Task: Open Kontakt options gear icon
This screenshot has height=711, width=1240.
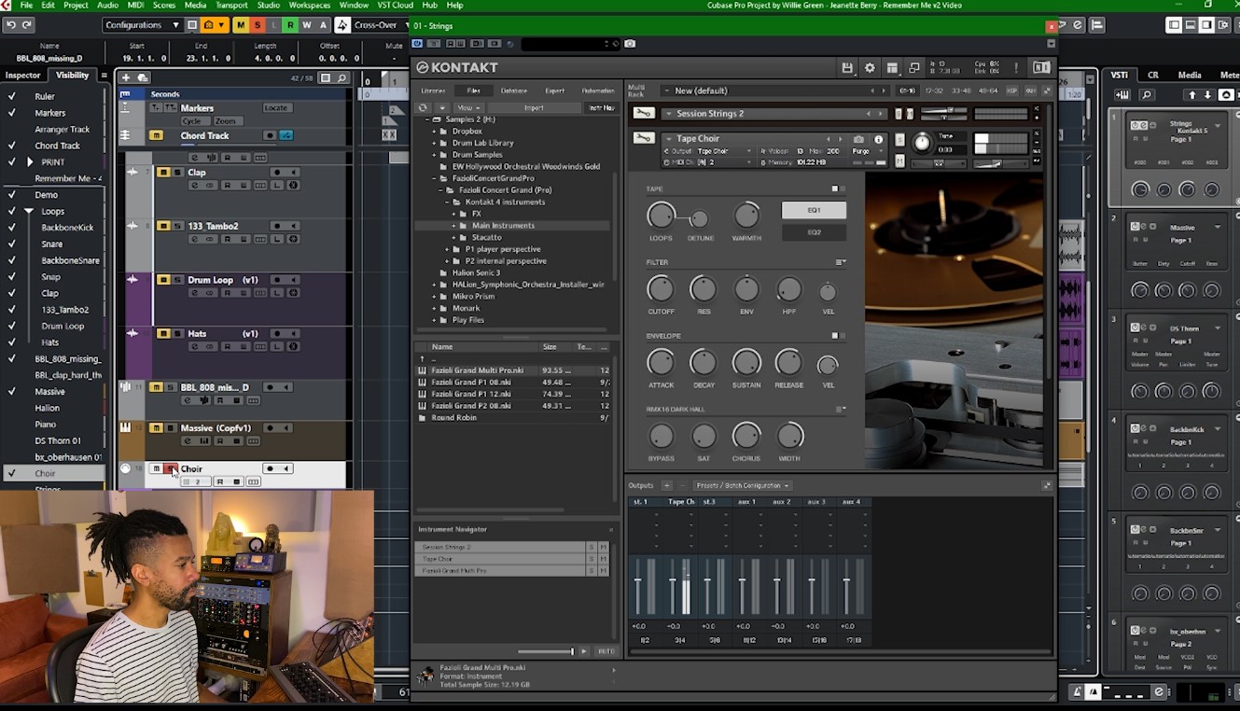Action: (x=870, y=68)
